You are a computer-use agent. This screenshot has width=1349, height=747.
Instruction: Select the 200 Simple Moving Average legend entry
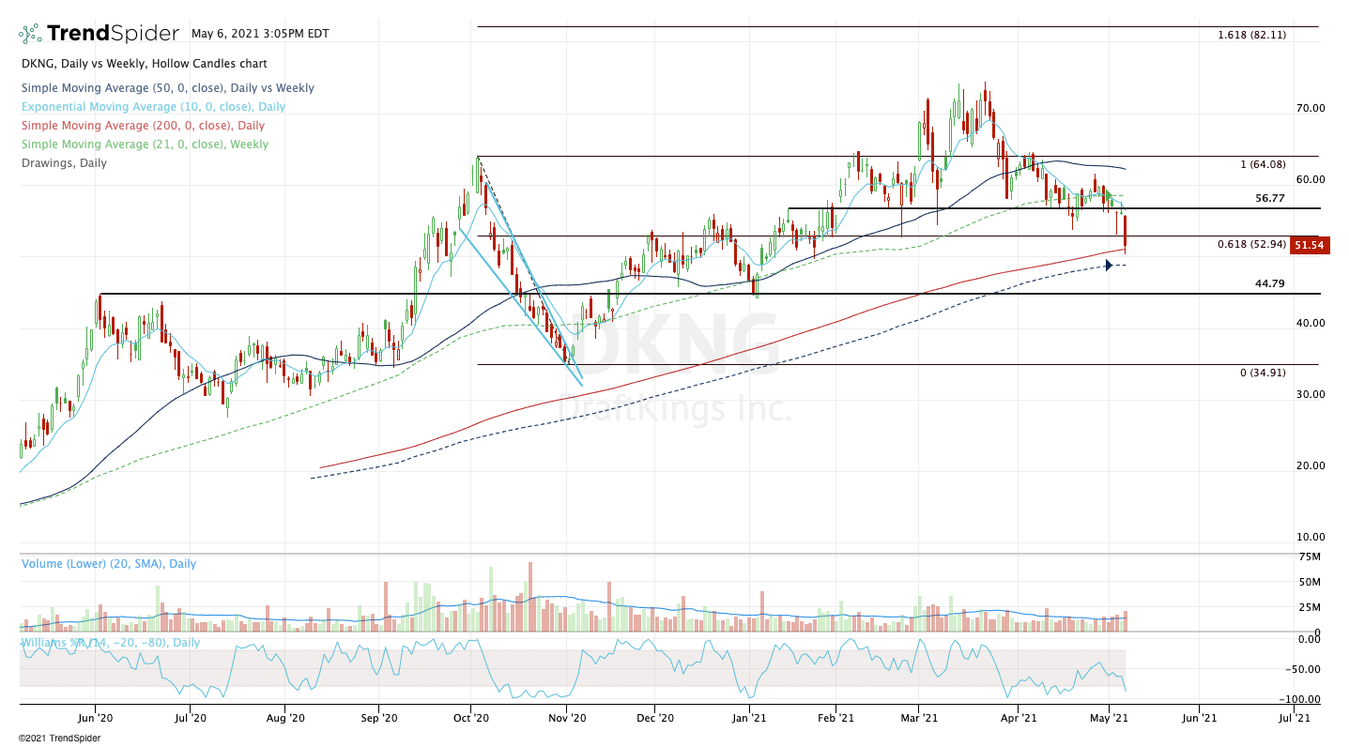[x=142, y=126]
